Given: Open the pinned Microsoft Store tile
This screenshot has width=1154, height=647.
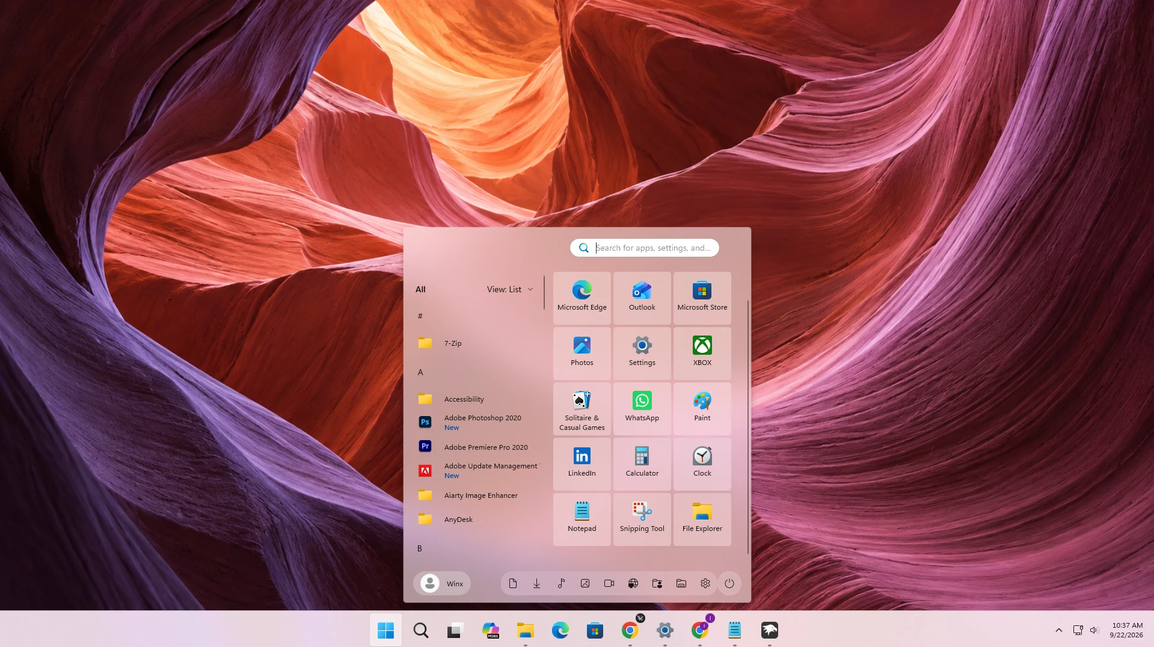Looking at the screenshot, I should [x=702, y=298].
